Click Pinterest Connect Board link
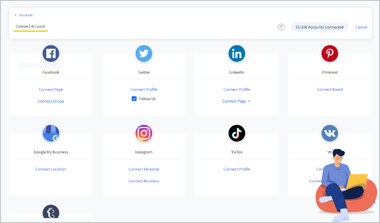The image size is (380, 223). pos(329,90)
